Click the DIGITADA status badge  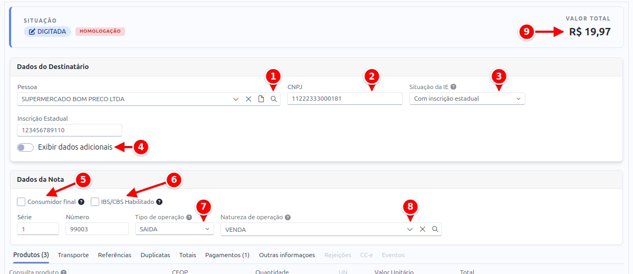tap(47, 32)
